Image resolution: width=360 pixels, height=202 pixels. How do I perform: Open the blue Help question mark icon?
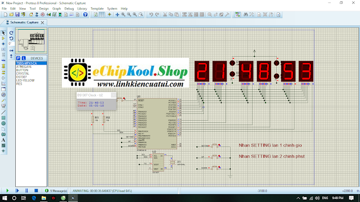click(85, 15)
